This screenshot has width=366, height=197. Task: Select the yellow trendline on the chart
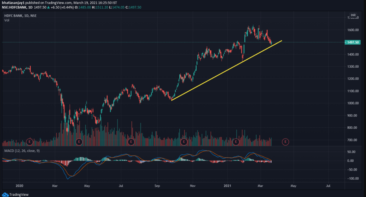[227, 71]
